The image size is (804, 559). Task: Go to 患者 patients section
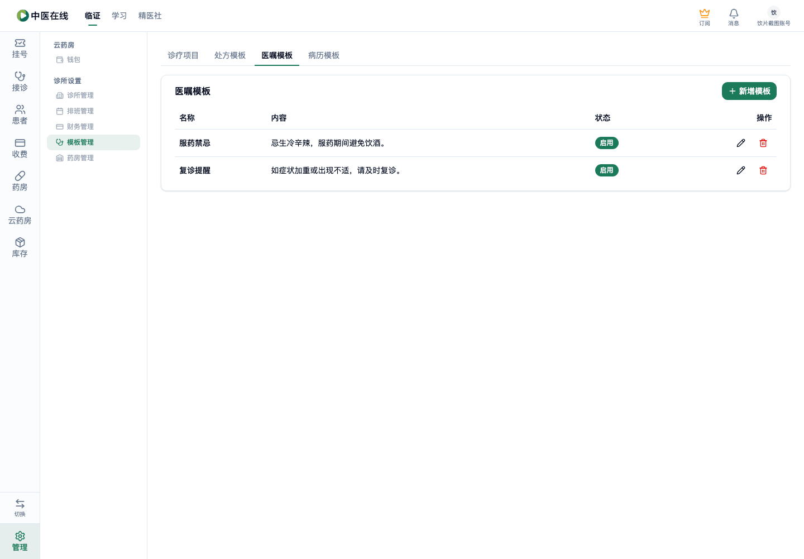tap(20, 115)
